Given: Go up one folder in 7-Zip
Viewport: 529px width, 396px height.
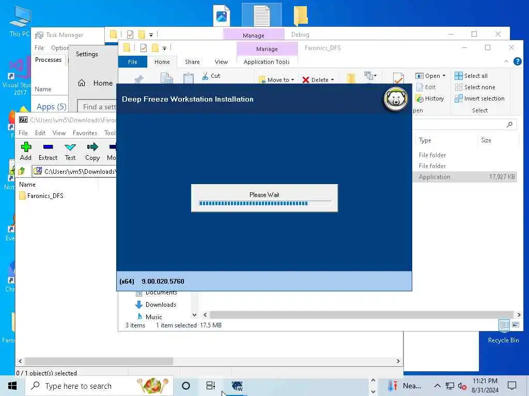Looking at the screenshot, I should click(22, 171).
